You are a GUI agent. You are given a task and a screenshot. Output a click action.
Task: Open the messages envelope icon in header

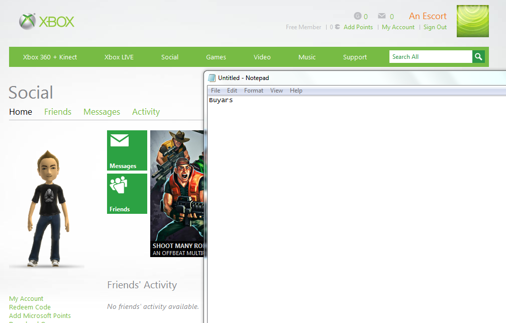pyautogui.click(x=382, y=16)
